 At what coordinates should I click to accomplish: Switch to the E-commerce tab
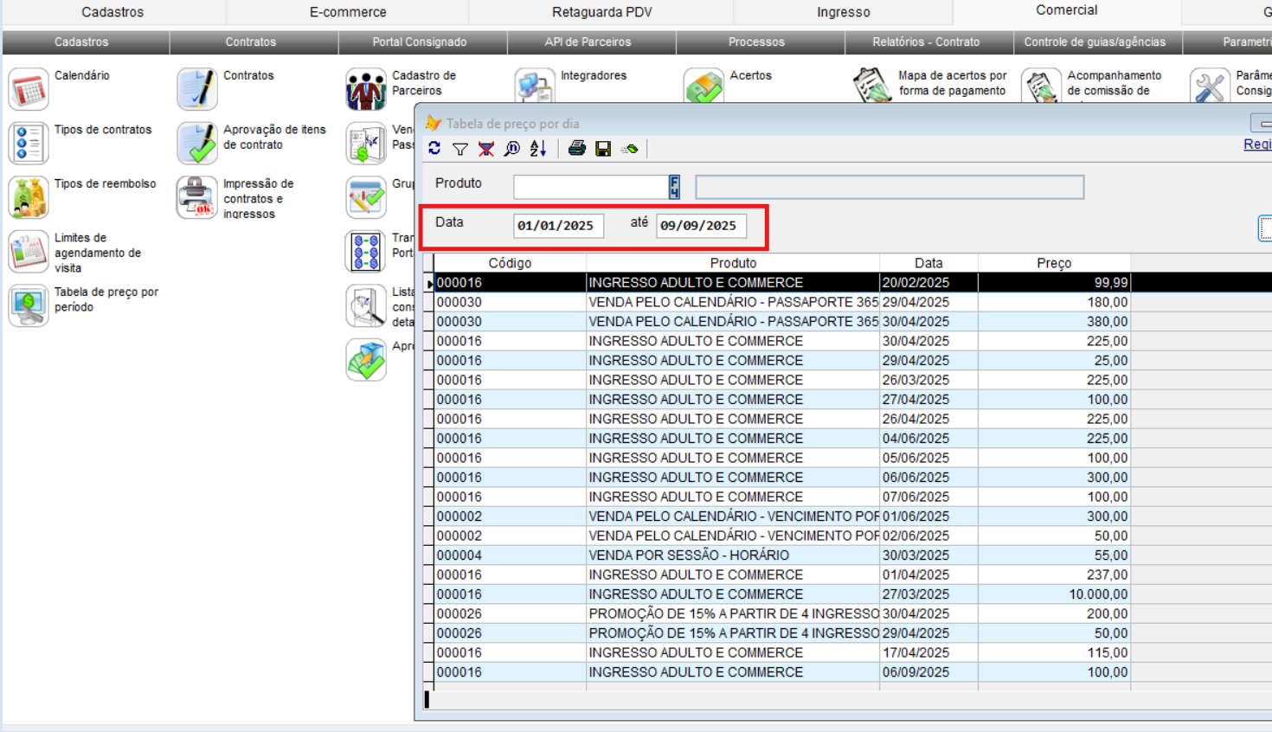coord(348,12)
